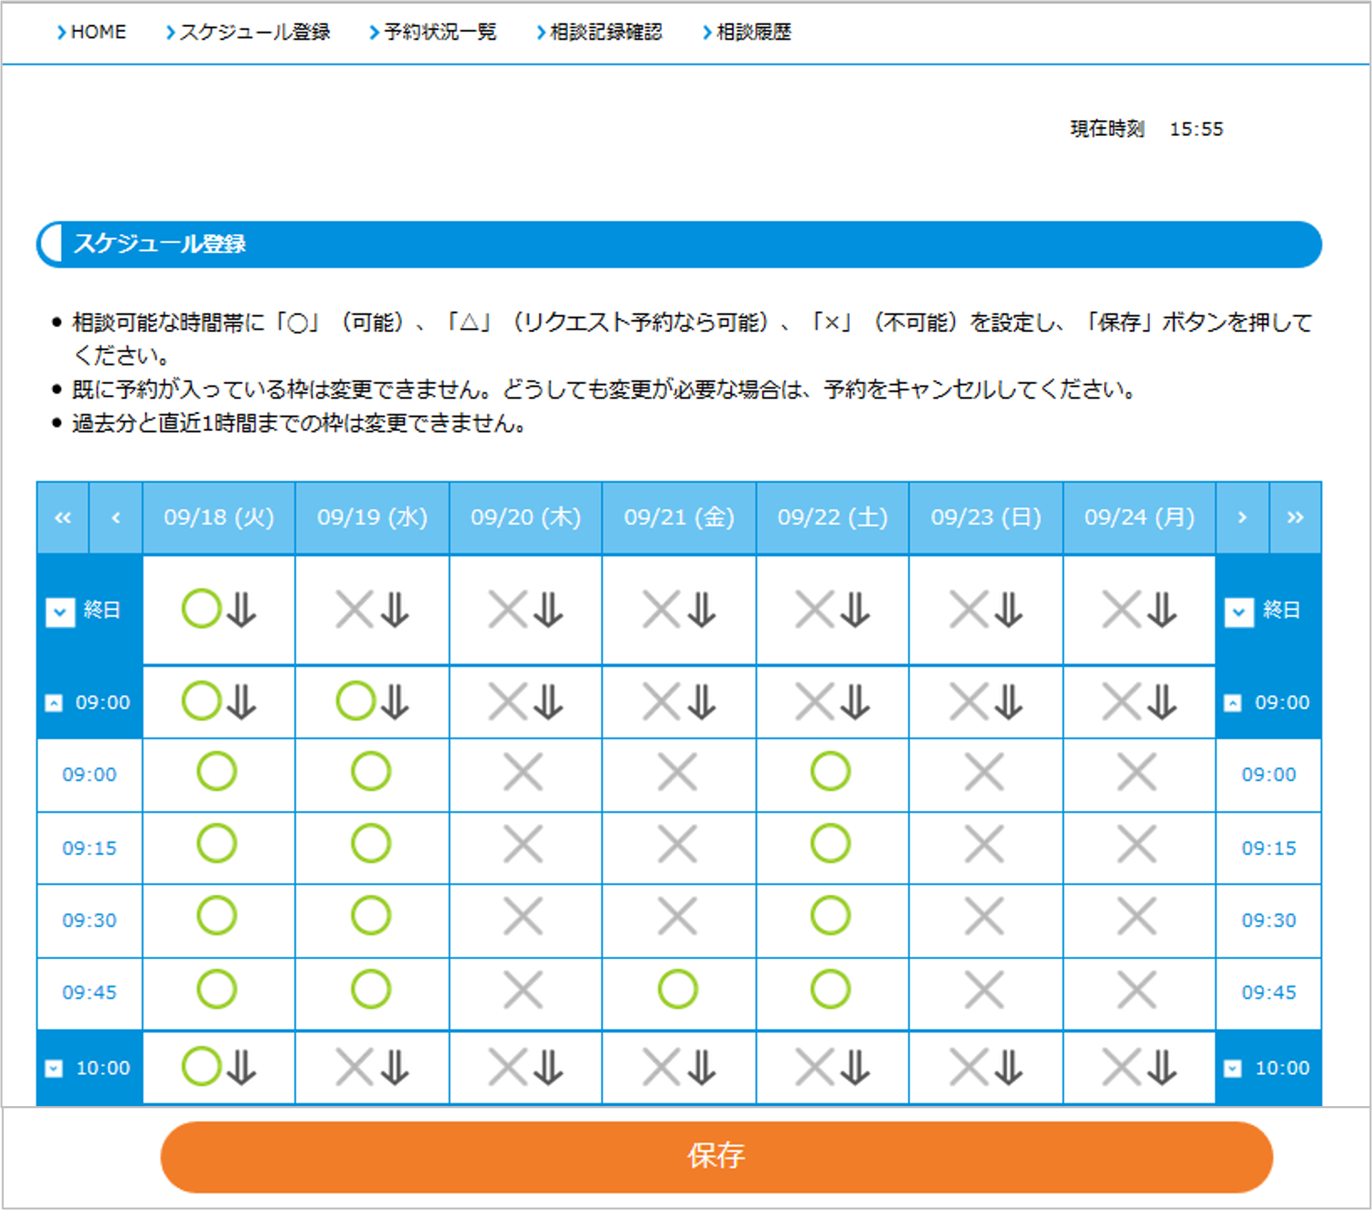This screenshot has height=1210, width=1372.
Task: Click the » arrow to jump weeks forward
Action: coord(1295,517)
